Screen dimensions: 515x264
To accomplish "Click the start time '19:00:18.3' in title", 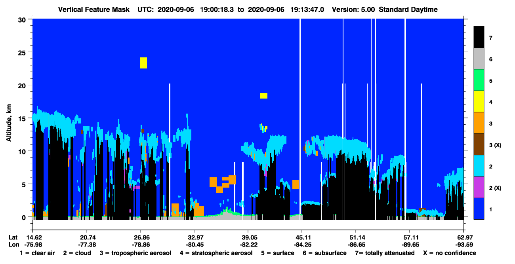I will point(217,9).
